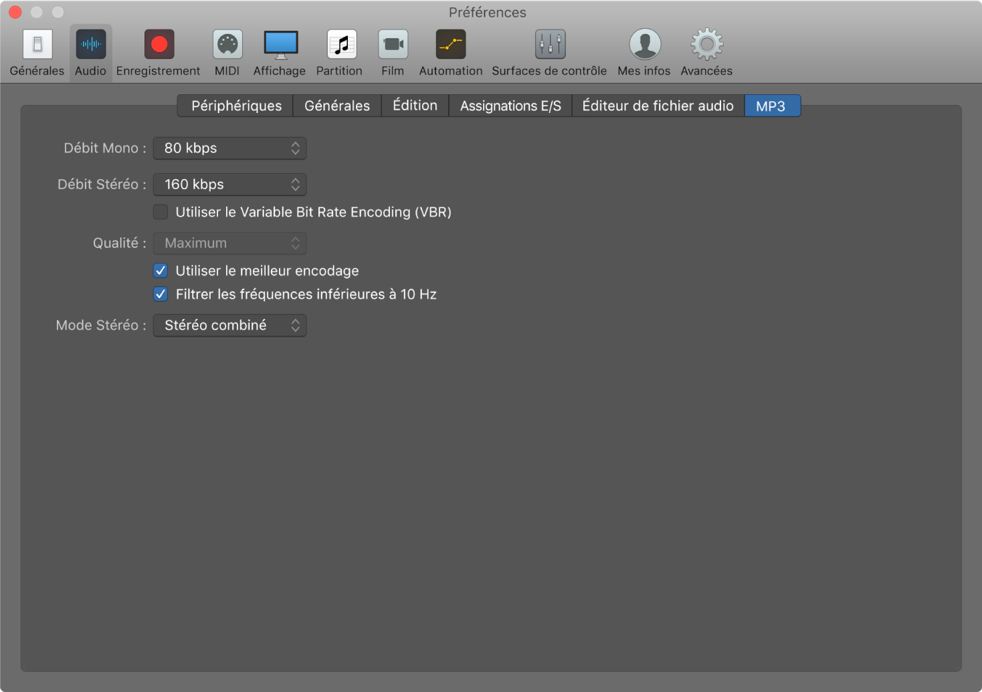The height and width of the screenshot is (692, 982).
Task: Click the Affichage monitor icon
Action: (280, 45)
